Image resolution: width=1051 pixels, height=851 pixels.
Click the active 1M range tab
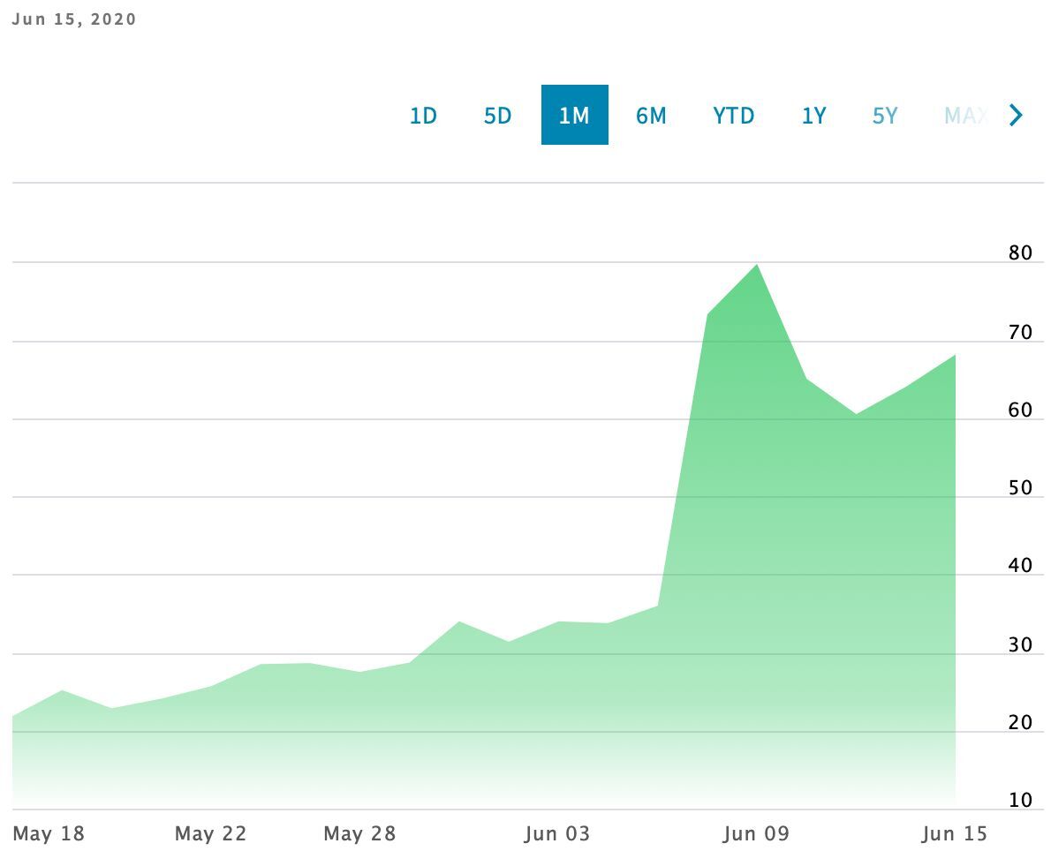574,116
